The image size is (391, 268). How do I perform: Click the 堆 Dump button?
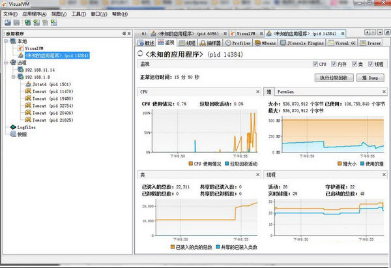(366, 78)
